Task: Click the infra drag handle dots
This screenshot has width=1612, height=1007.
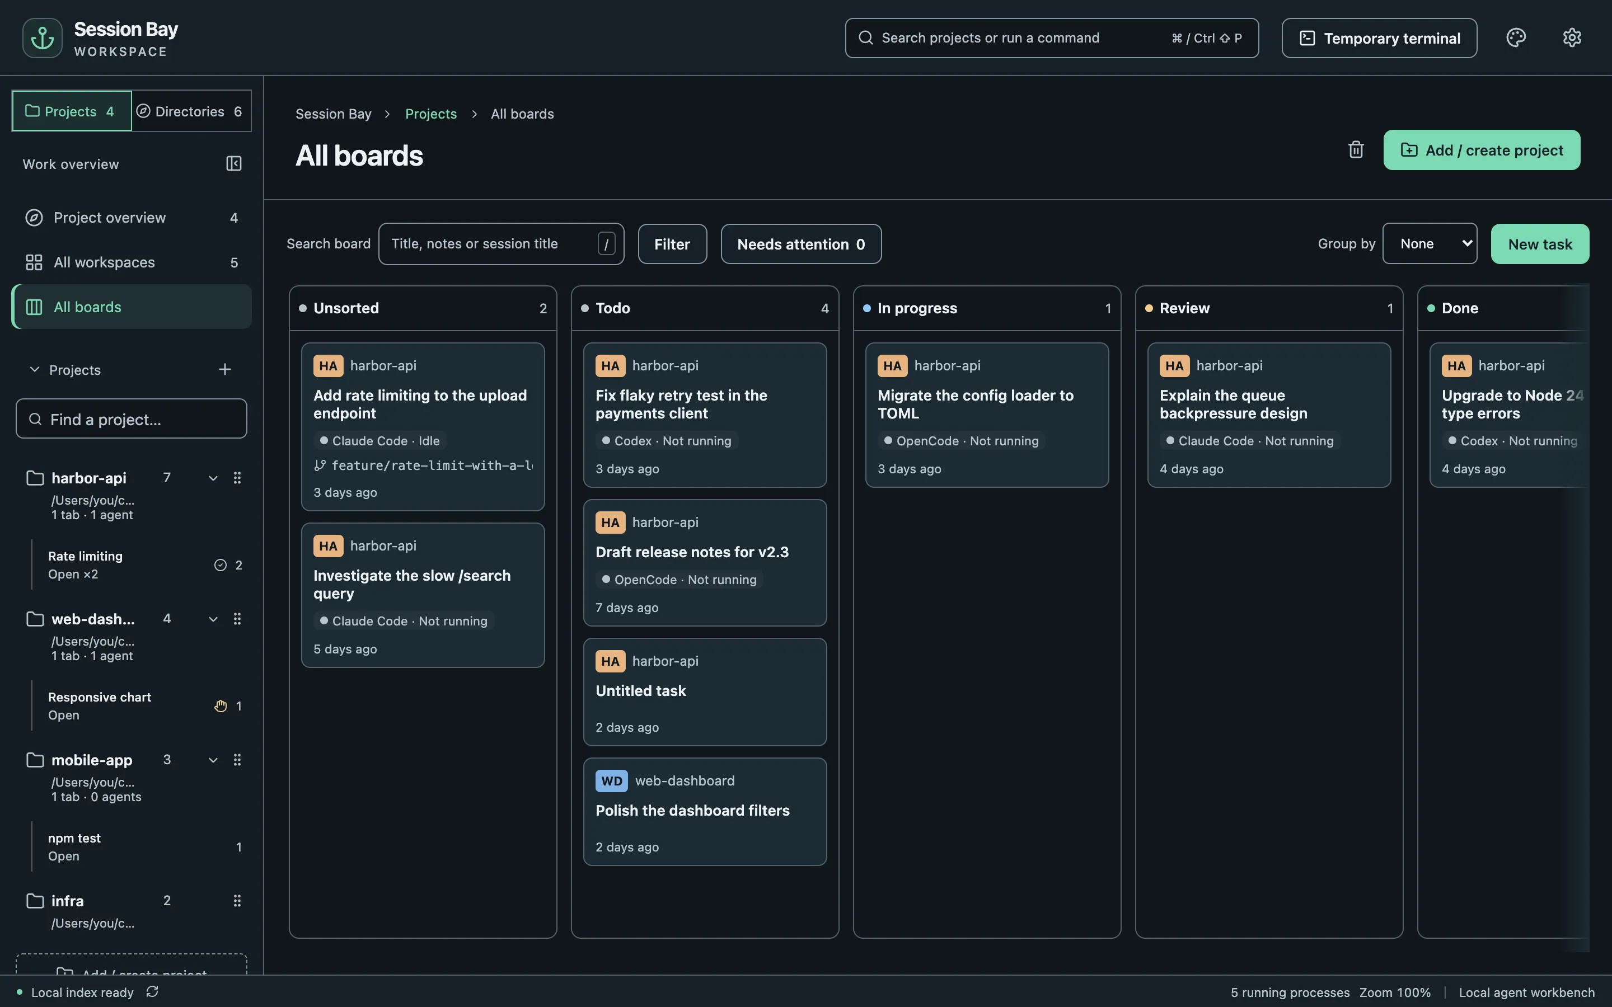Action: coord(237,901)
